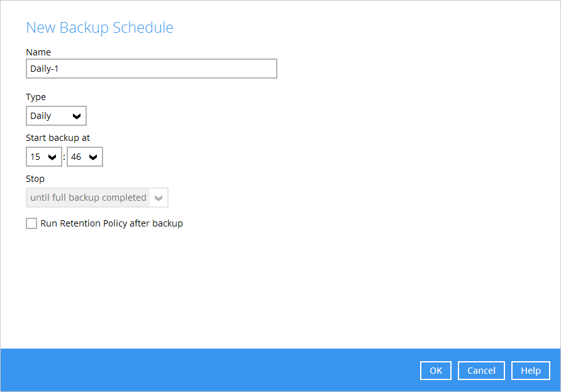This screenshot has width=561, height=392.
Task: Open the minute dropdown showing 46
Action: coord(85,157)
